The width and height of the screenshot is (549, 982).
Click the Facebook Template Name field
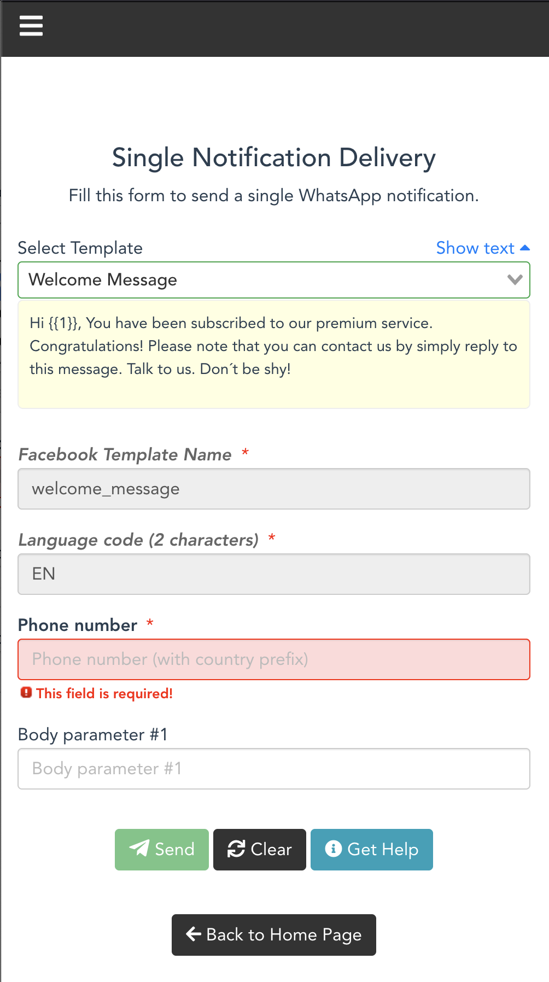(274, 489)
